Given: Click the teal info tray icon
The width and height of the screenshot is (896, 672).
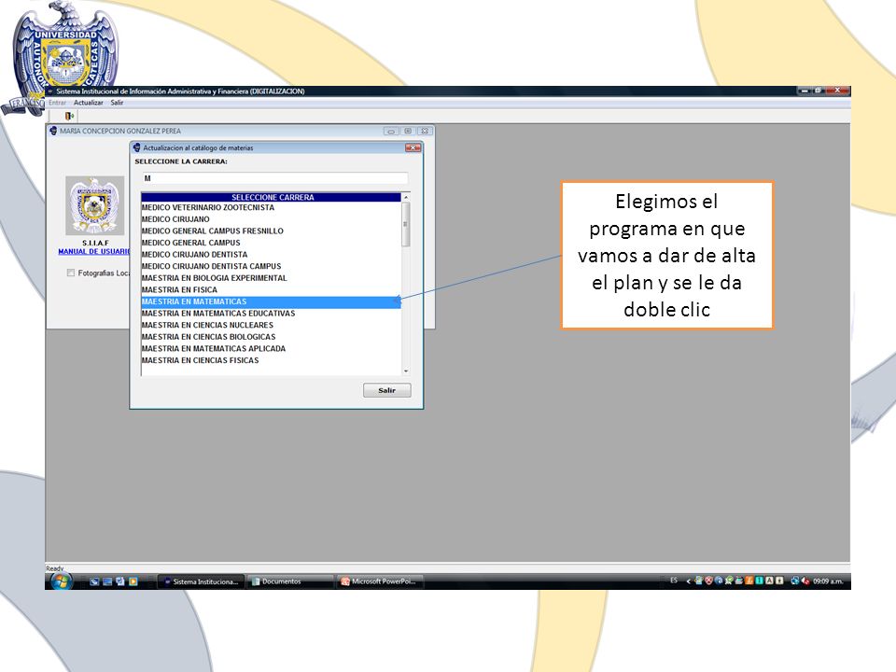Looking at the screenshot, I should tap(760, 581).
